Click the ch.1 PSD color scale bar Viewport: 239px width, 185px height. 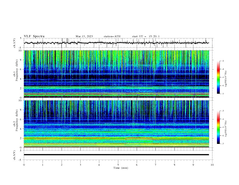218,77
